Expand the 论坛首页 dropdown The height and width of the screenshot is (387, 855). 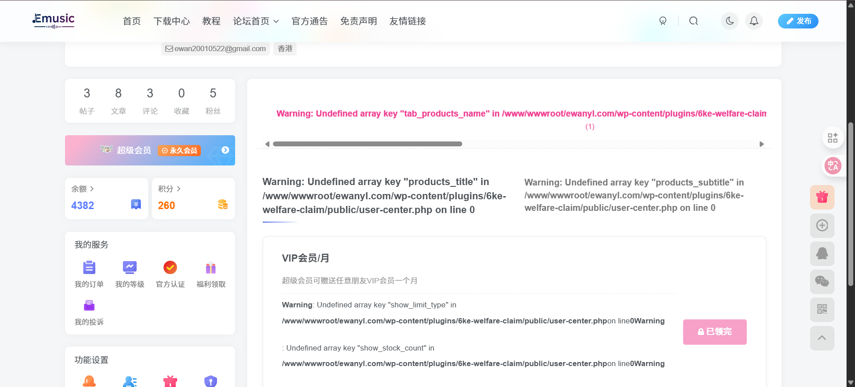[256, 21]
